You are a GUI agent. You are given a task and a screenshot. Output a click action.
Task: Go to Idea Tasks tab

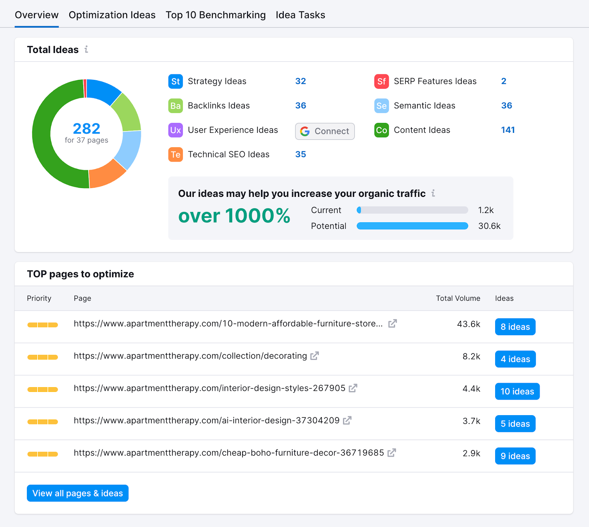pos(300,15)
